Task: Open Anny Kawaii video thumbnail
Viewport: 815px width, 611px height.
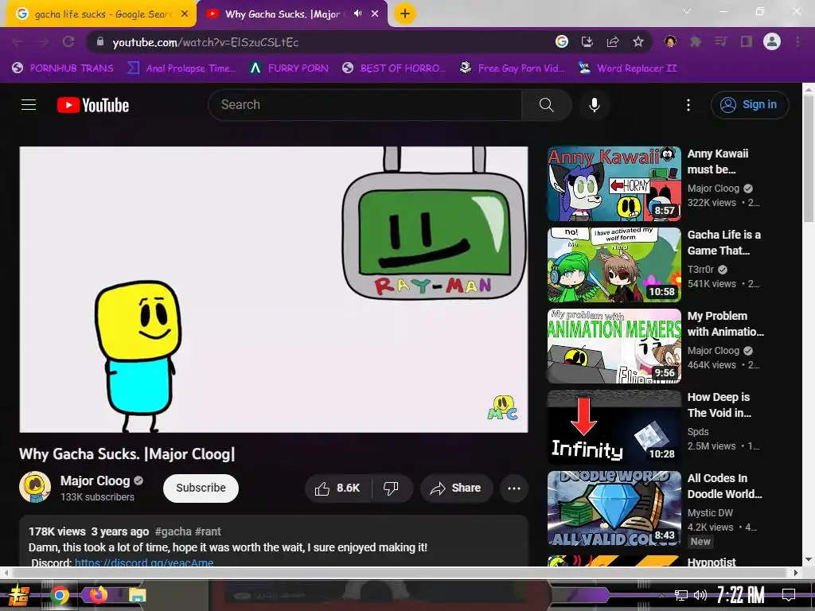Action: 614,184
